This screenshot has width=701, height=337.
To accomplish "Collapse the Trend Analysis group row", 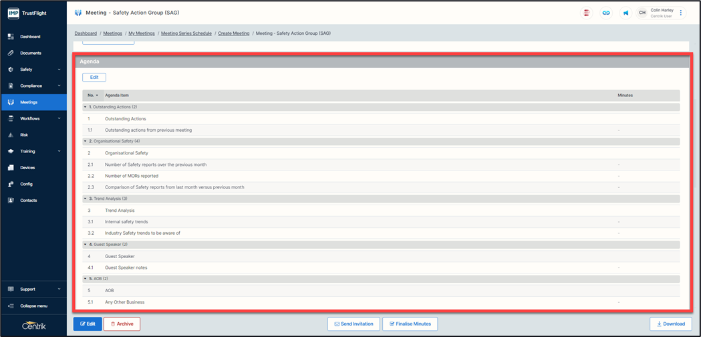I will [86, 199].
